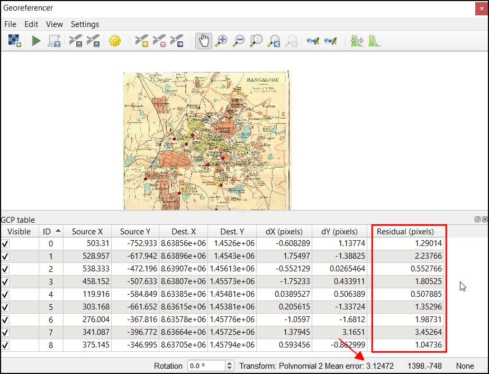Open Transformation Settings gear icon
This screenshot has width=489, height=374.
tap(115, 41)
